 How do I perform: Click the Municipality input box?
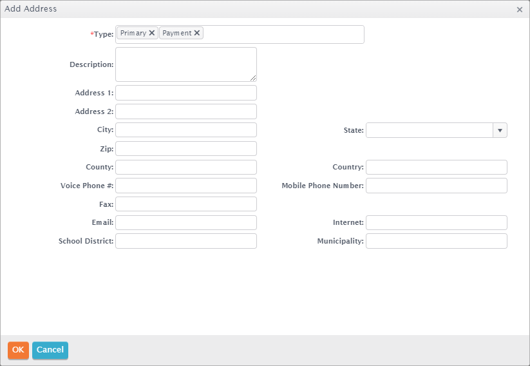click(437, 241)
